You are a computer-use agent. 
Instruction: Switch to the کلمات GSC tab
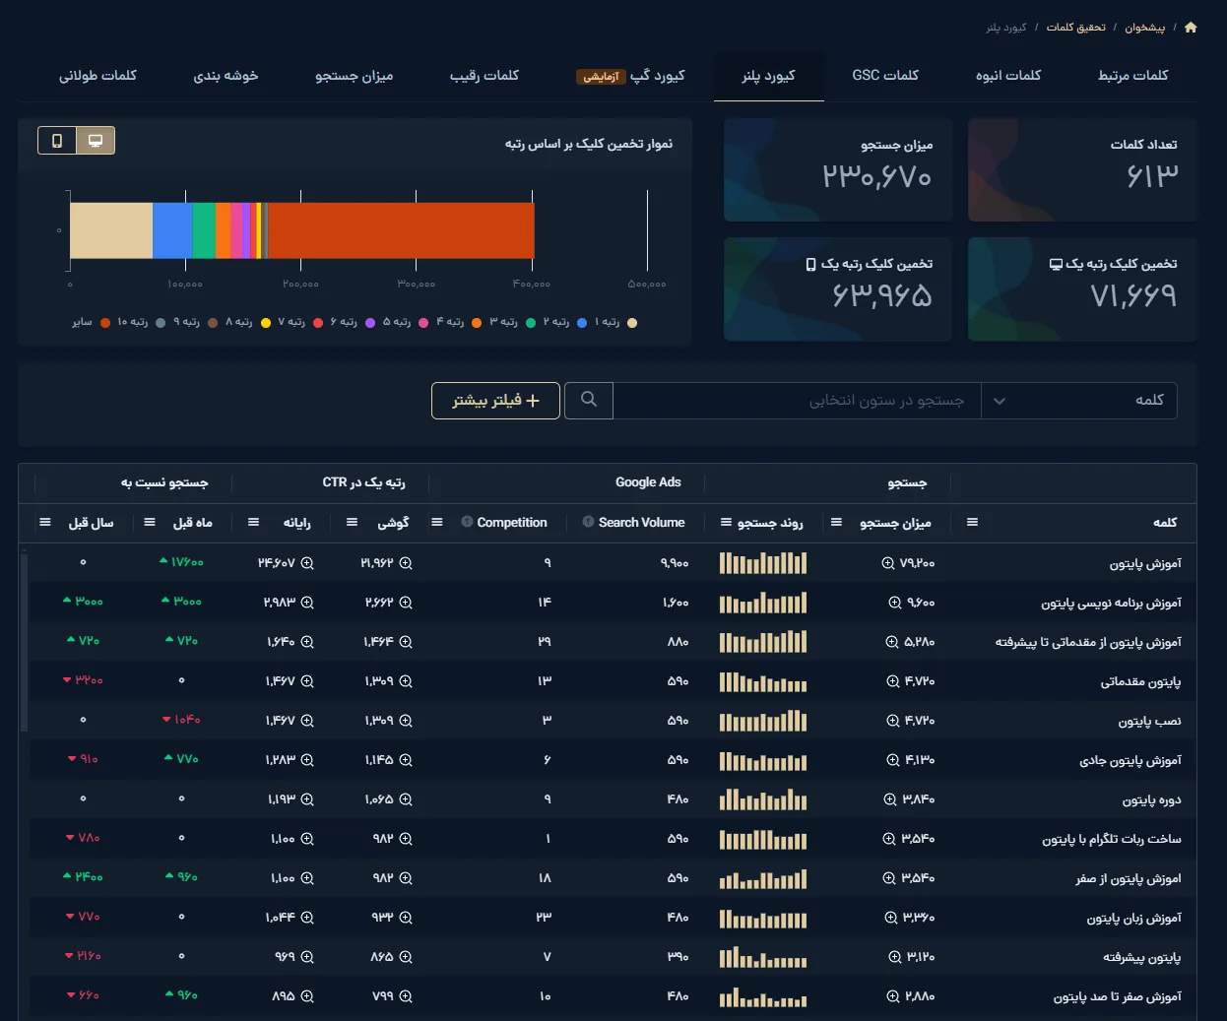[x=885, y=76]
